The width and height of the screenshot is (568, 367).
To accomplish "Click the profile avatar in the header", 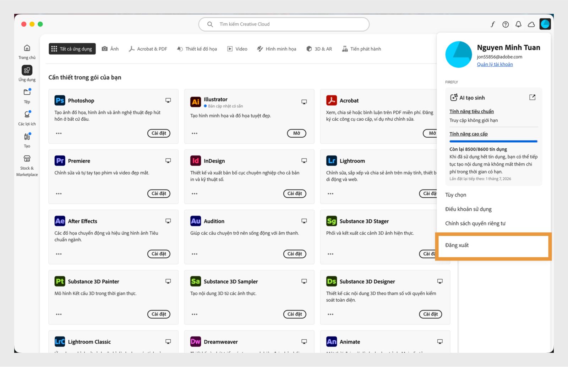I will (545, 24).
